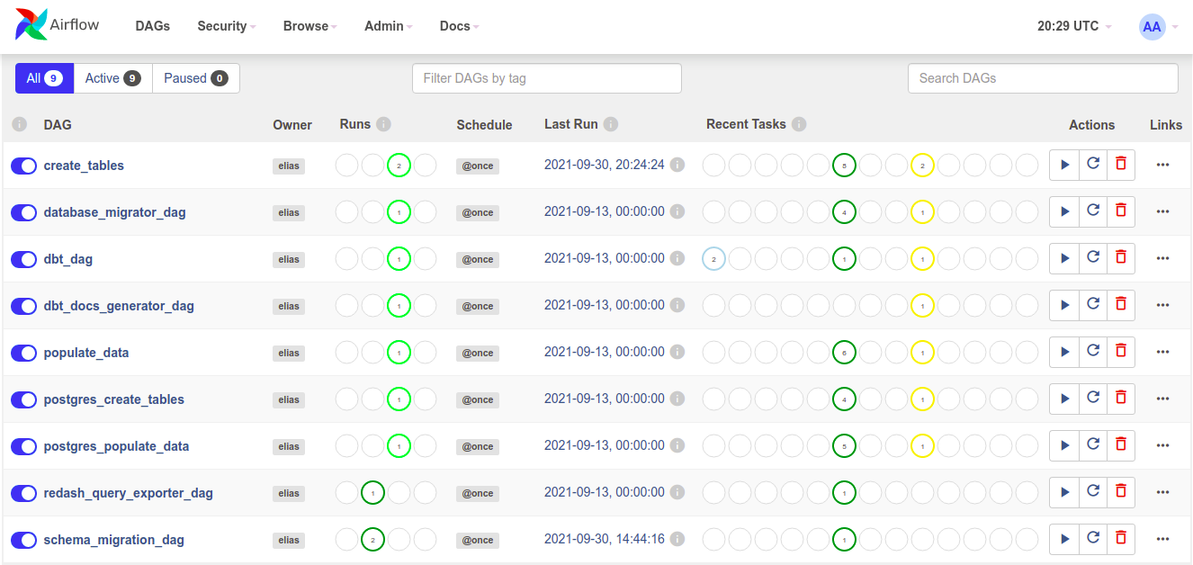
Task: Refresh the dbt_dag row
Action: coord(1093,258)
